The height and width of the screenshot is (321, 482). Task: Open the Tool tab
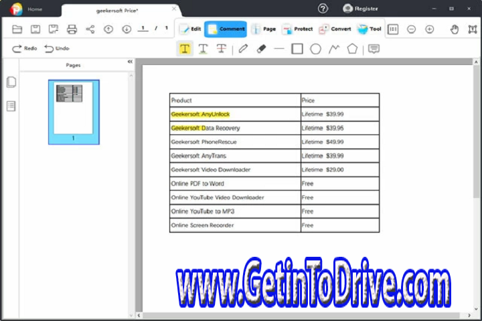[x=369, y=29]
